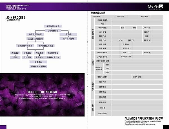This screenshot has width=169, height=129.
Task: Click the 市场部 blank field
Action: tap(137, 108)
